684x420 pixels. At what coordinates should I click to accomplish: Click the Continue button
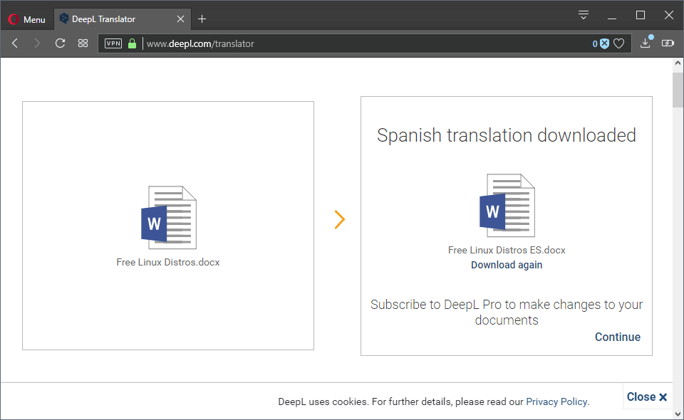coord(618,337)
